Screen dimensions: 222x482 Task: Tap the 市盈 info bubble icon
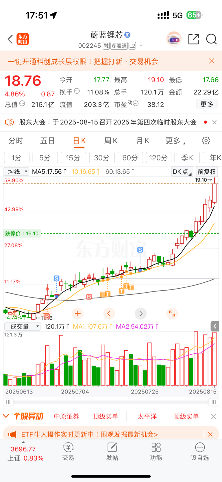tap(136, 103)
